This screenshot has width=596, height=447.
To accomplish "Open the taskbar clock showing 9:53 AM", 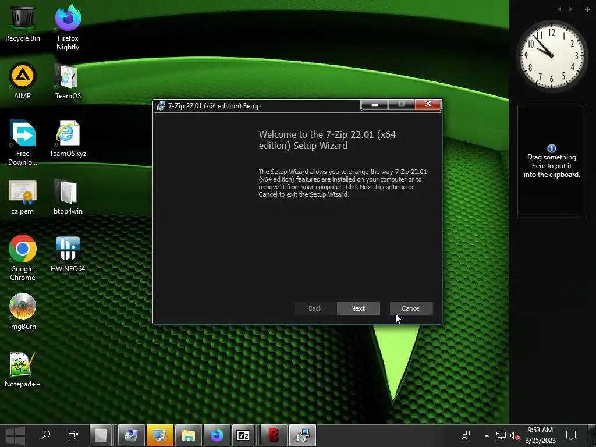I will pyautogui.click(x=540, y=435).
